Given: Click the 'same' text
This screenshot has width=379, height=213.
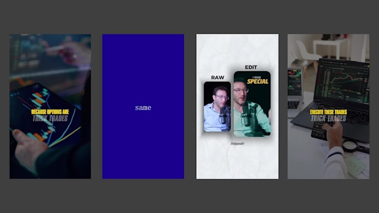Looking at the screenshot, I should (x=143, y=108).
